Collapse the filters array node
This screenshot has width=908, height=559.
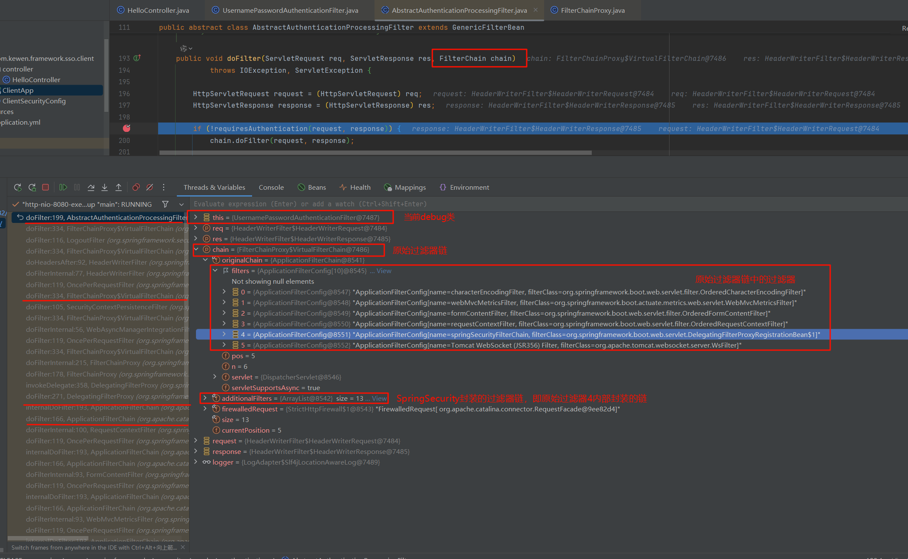click(215, 271)
